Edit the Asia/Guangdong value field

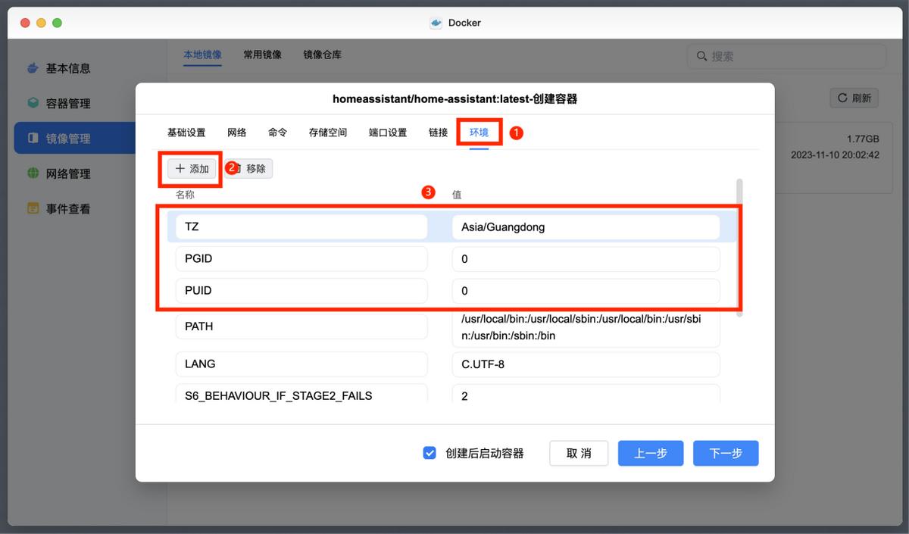[x=586, y=227]
